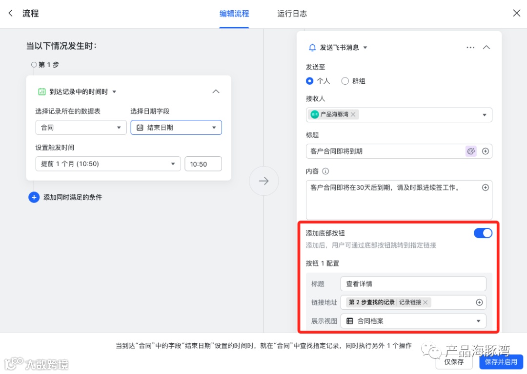Click the arrow circle between steps
The height and width of the screenshot is (374, 527).
click(264, 181)
